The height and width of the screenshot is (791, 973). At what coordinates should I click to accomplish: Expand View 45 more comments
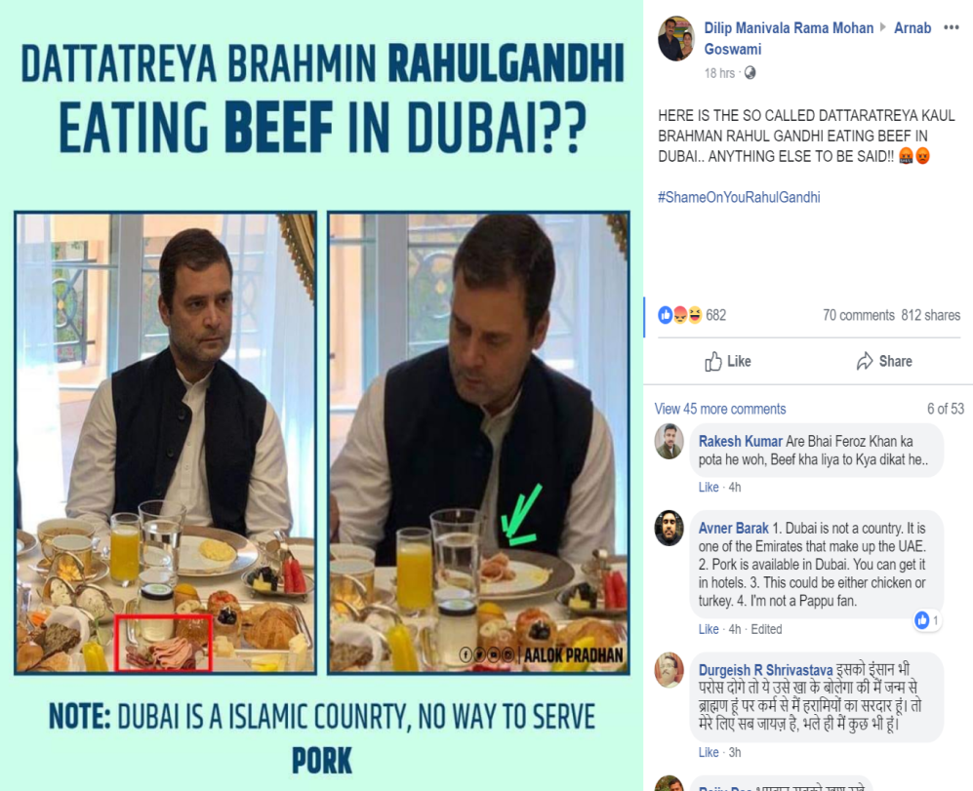click(720, 409)
